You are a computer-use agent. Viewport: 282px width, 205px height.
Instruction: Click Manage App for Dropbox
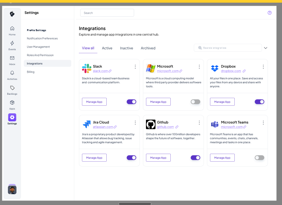222,102
